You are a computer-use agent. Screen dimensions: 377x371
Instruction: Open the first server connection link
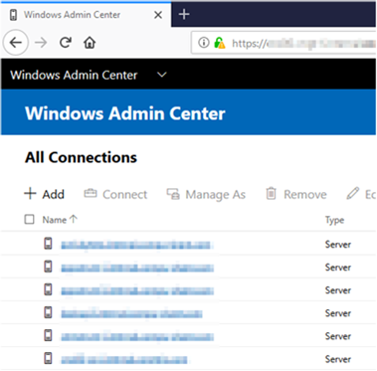(x=136, y=246)
